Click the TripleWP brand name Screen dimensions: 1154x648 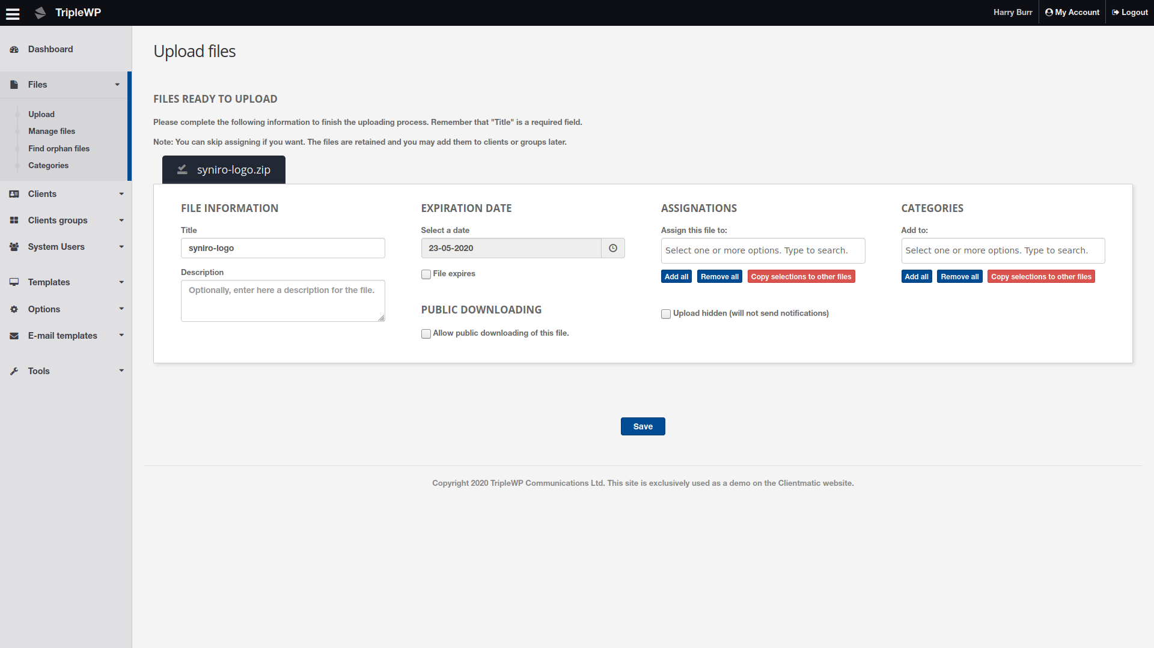[78, 13]
